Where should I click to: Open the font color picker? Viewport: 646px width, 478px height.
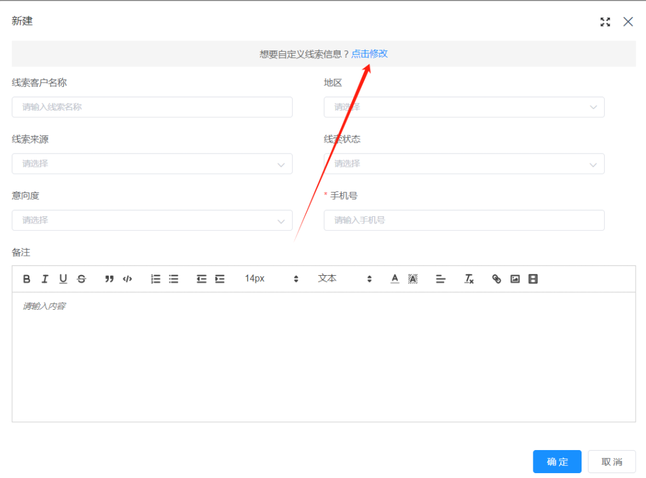(394, 279)
